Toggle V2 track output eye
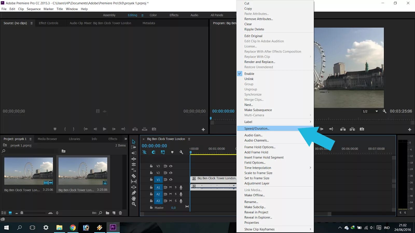Image resolution: width=415 pixels, height=233 pixels. pyautogui.click(x=171, y=173)
